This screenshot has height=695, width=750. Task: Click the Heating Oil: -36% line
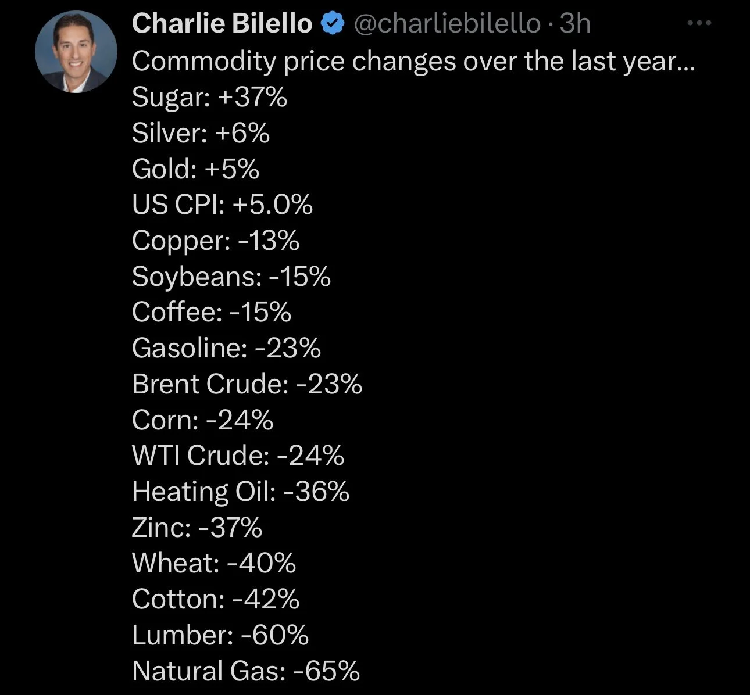click(241, 492)
